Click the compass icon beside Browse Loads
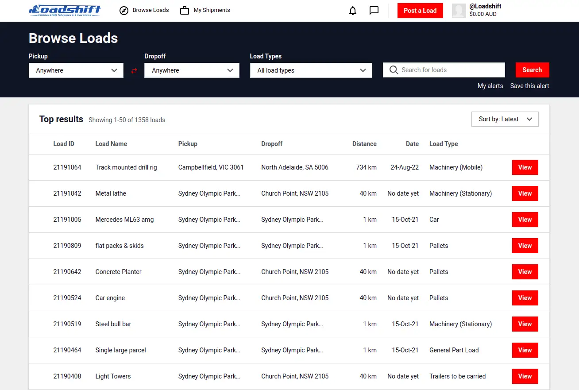Image resolution: width=579 pixels, height=390 pixels. coord(124,11)
